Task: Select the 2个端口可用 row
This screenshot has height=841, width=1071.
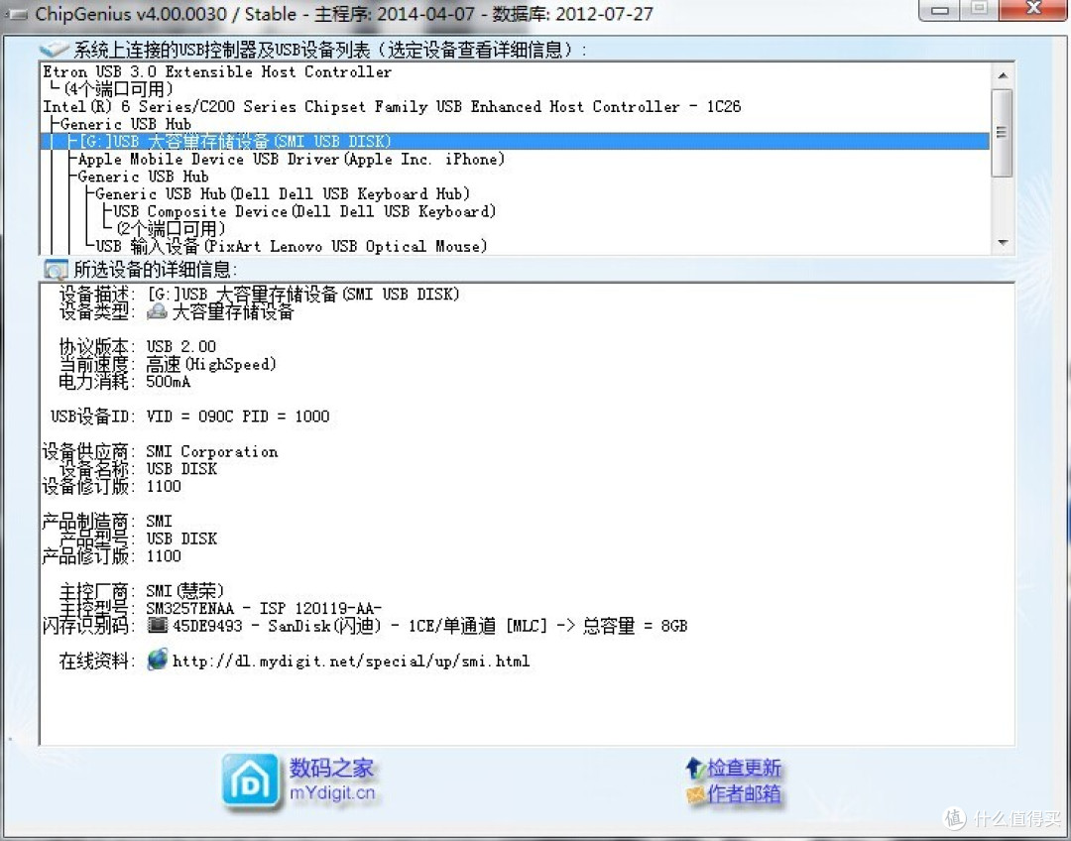Action: pos(171,229)
